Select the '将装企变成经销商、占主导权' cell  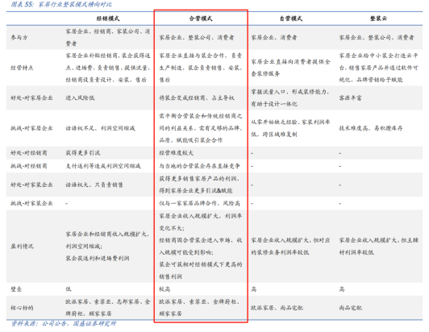[x=197, y=98]
